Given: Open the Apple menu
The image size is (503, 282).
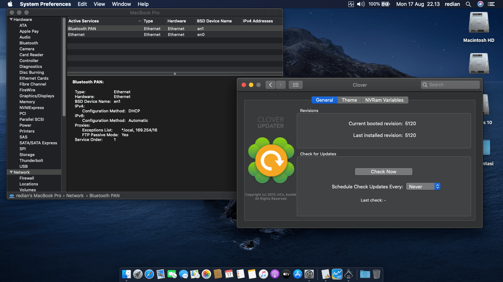Looking at the screenshot, I should [x=10, y=4].
